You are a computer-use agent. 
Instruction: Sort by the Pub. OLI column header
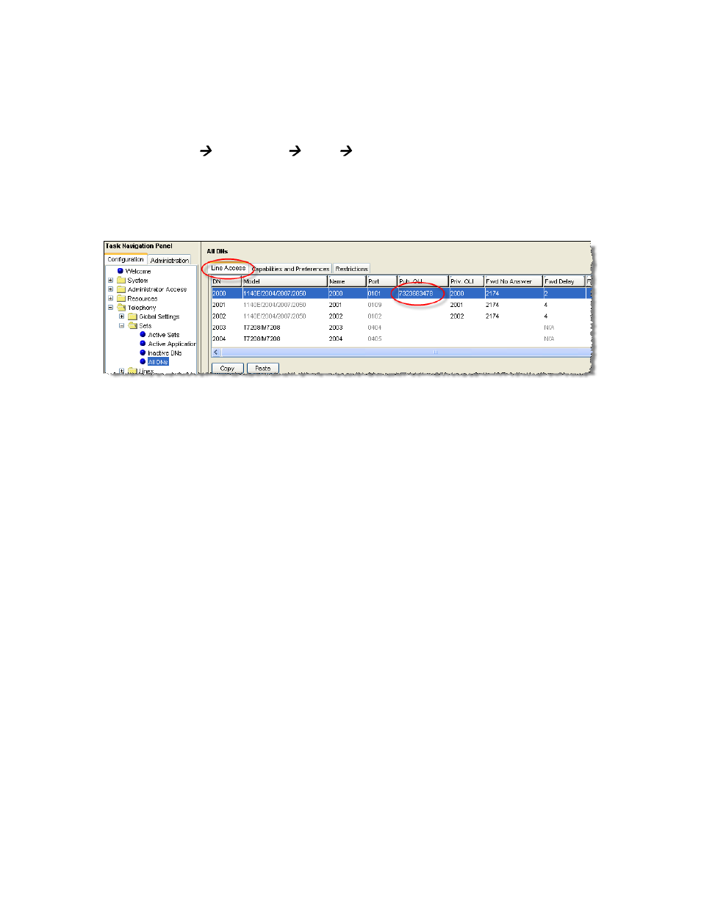pyautogui.click(x=423, y=281)
